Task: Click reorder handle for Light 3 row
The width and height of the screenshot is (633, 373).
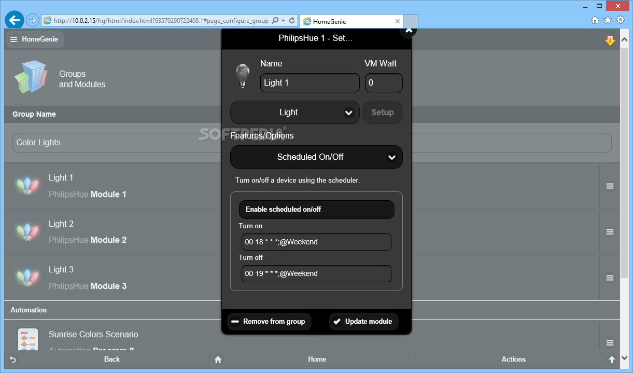Action: pos(610,278)
